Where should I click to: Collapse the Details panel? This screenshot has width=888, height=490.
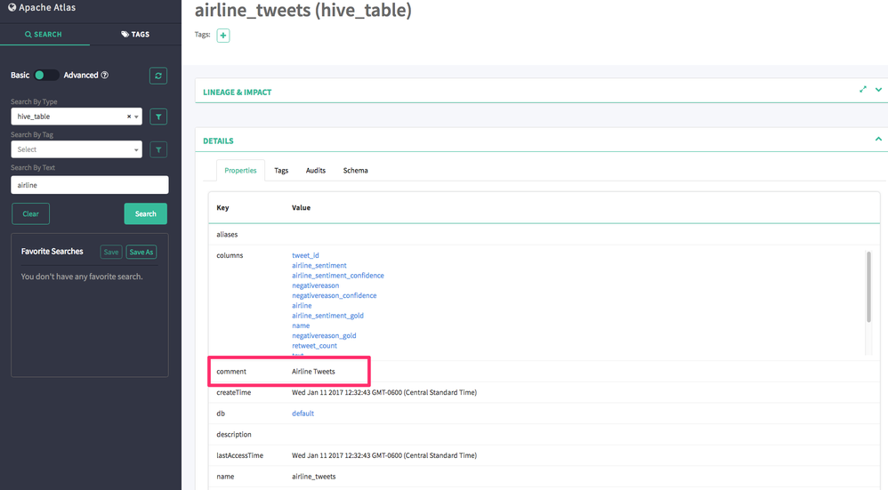coord(878,140)
